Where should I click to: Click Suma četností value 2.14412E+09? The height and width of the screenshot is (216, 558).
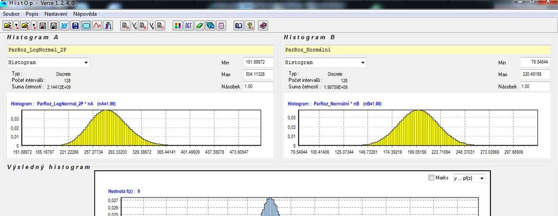(59, 87)
